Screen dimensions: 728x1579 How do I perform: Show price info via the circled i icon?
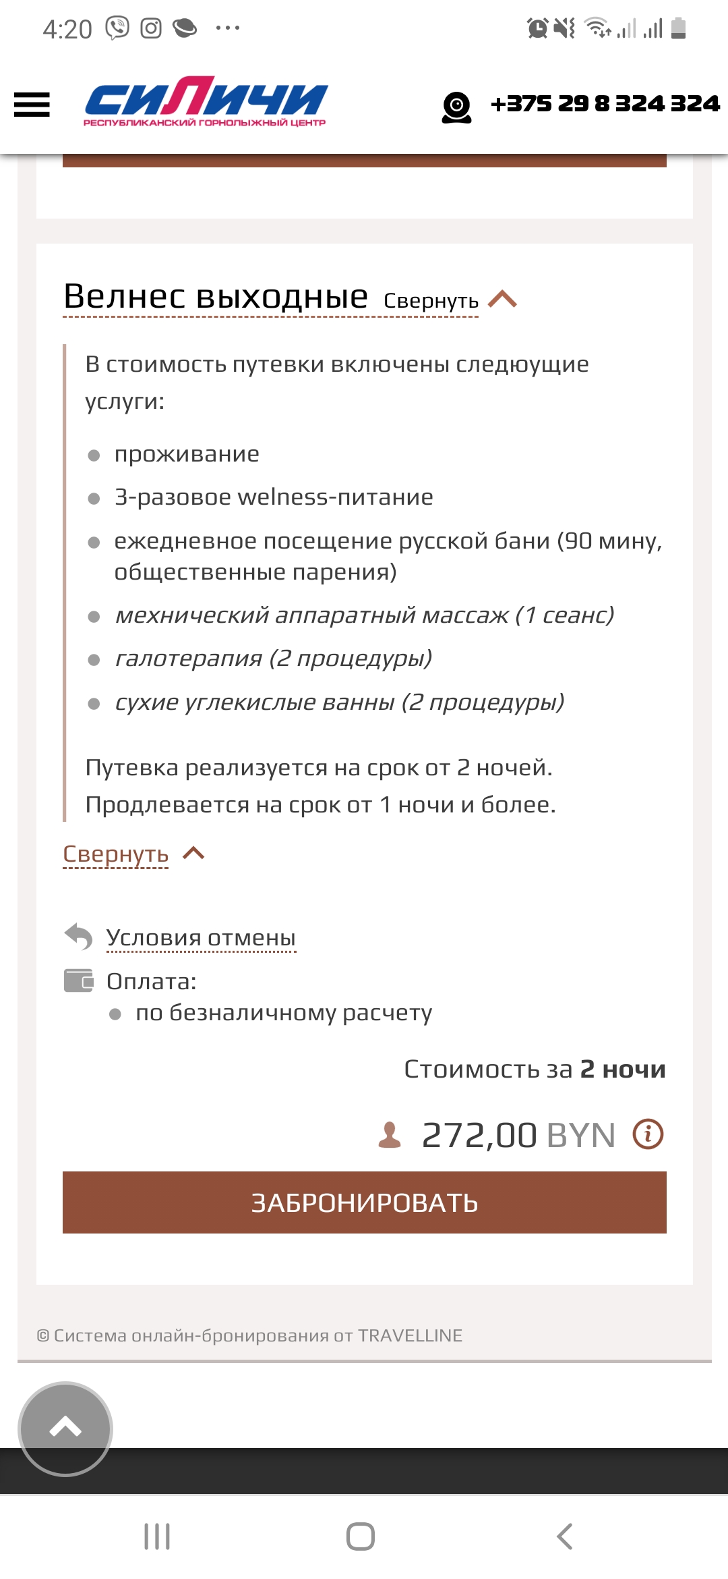[x=648, y=1134]
